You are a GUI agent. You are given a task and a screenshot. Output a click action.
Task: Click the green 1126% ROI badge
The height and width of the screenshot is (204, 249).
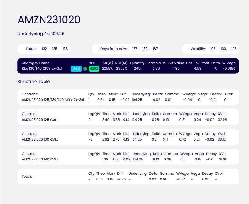point(94,69)
